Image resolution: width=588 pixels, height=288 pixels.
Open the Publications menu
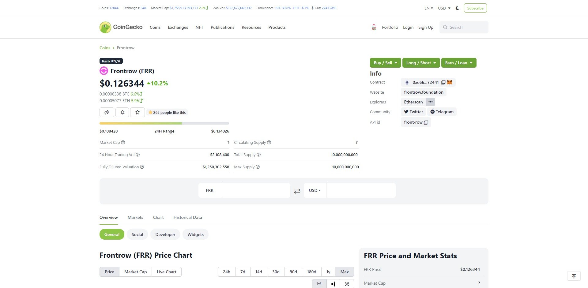tap(222, 27)
